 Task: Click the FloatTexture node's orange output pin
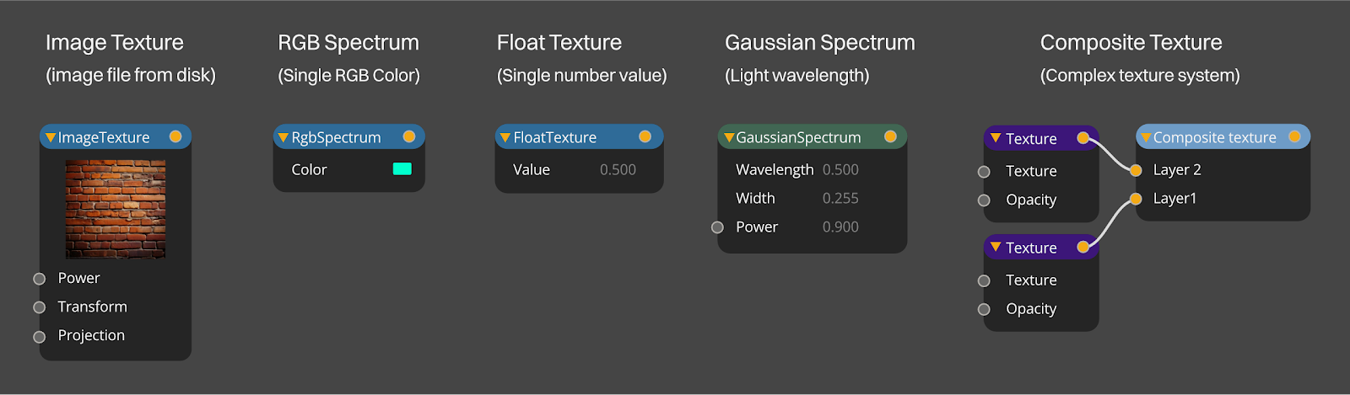[x=645, y=136]
